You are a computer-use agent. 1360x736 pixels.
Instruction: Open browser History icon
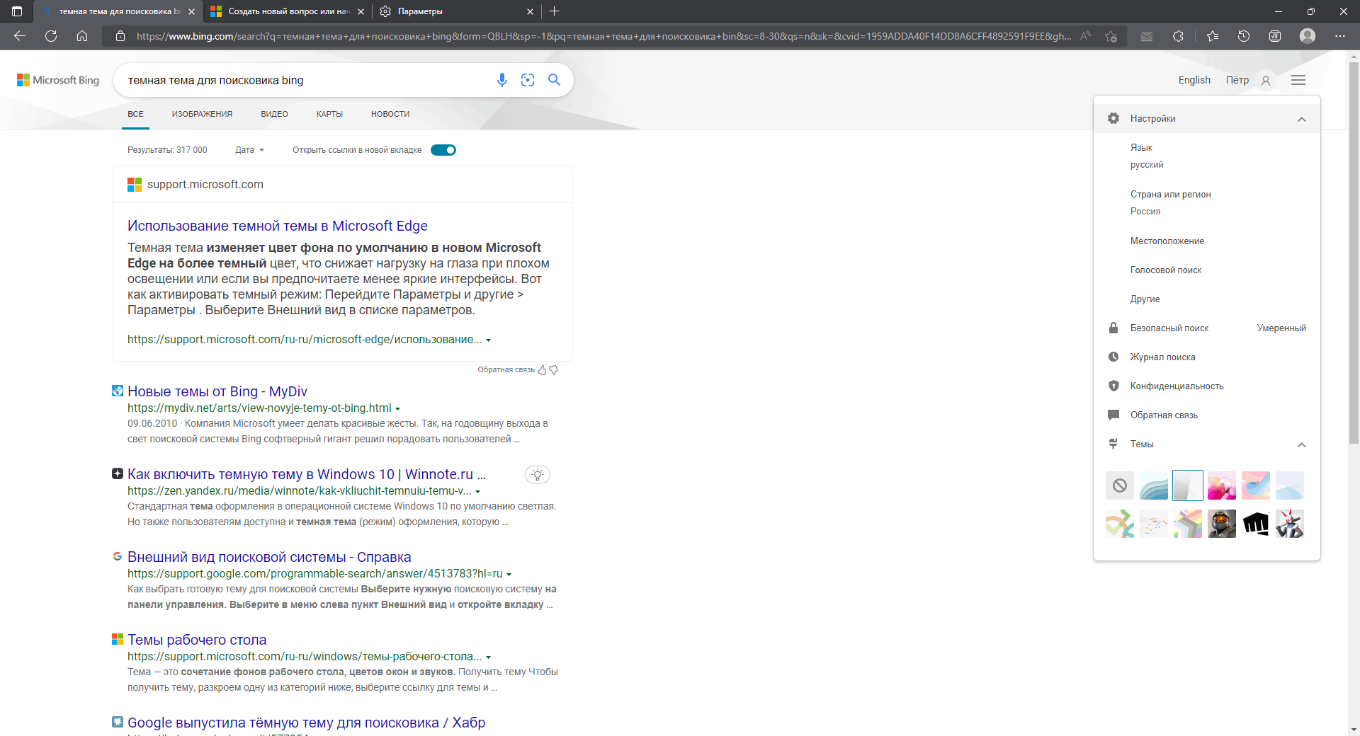[x=1244, y=36]
